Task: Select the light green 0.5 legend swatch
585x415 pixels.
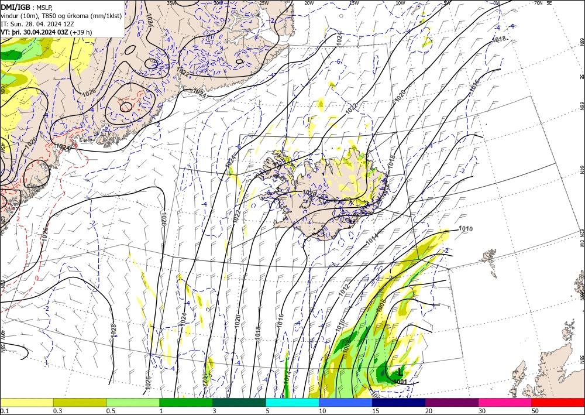Action: tap(133, 402)
